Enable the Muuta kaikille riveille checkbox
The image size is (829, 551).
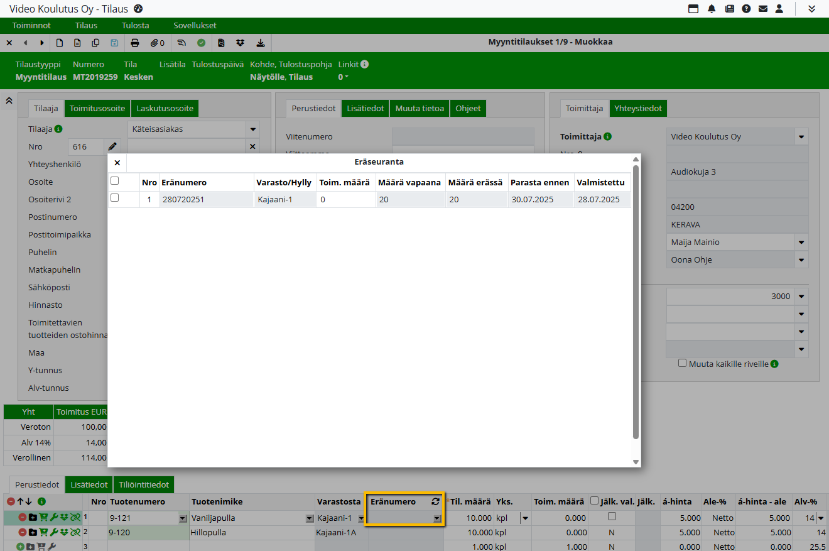682,363
